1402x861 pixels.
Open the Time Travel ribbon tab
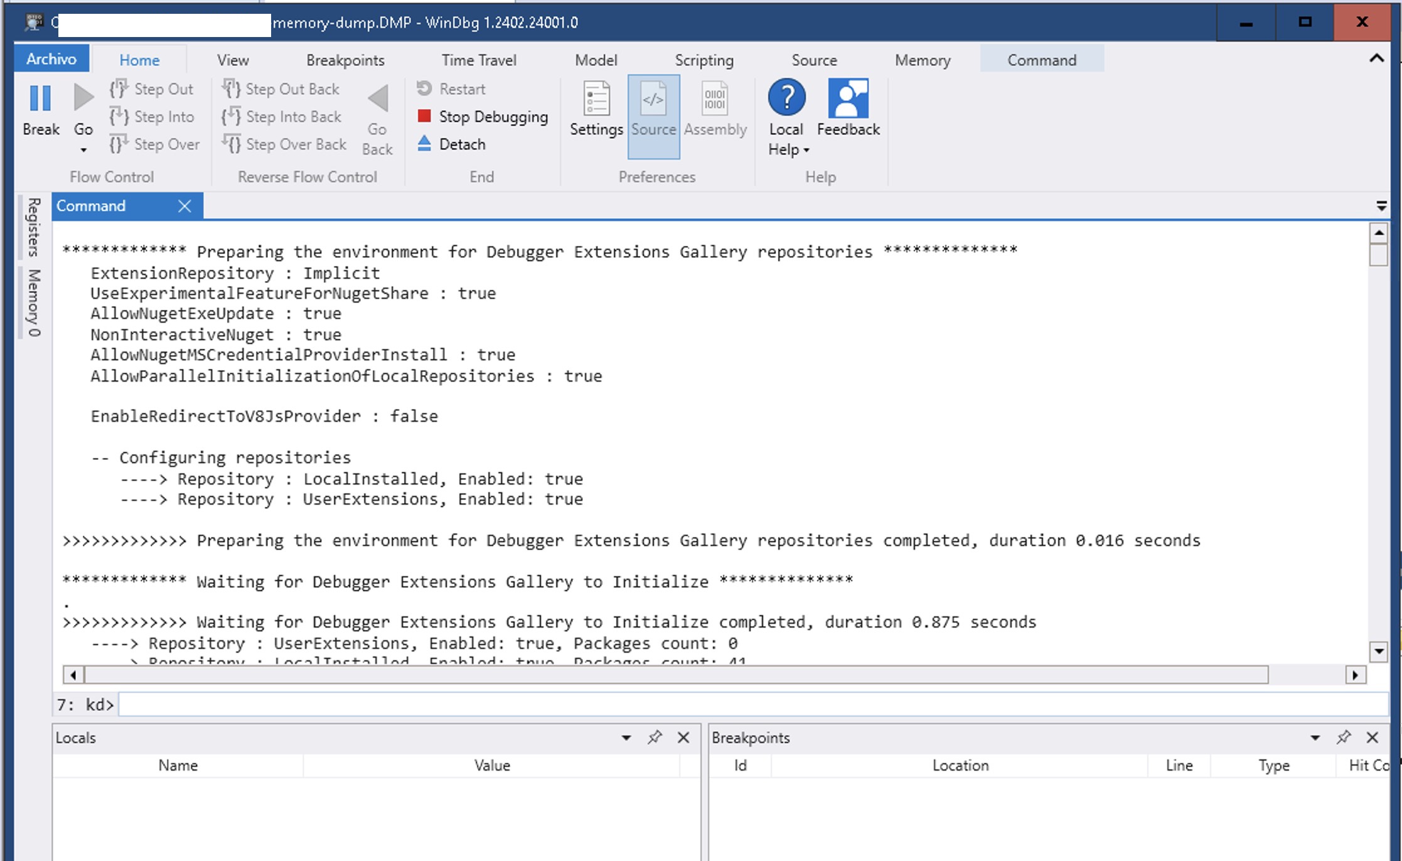point(479,60)
